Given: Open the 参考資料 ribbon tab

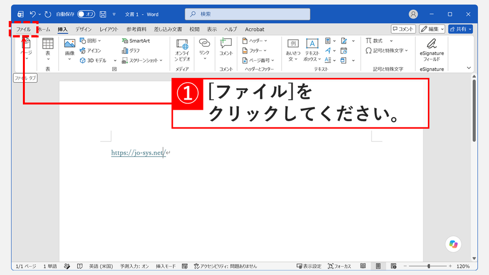Looking at the screenshot, I should [x=136, y=29].
